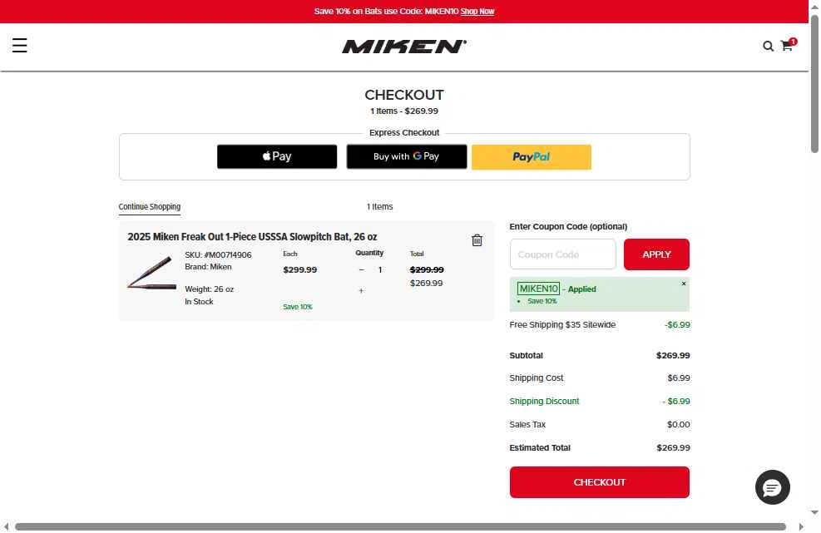The image size is (821, 533).
Task: Select the SKU #M00714906 text
Action: pos(218,255)
